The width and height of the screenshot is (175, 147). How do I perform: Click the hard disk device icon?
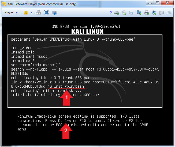117,13
